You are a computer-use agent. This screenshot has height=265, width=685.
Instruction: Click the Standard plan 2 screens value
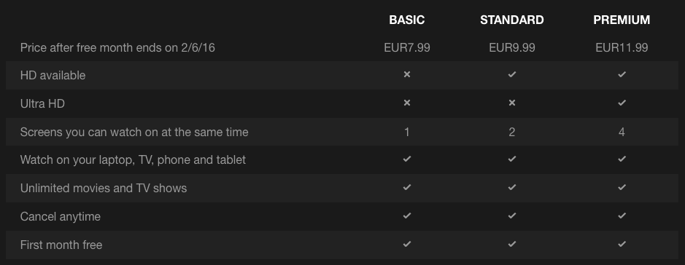(x=511, y=132)
